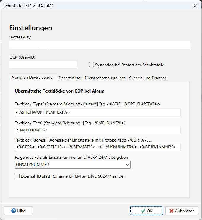Viewport: 202px width, 220px height.
Task: Click the STICHWORT_KLARTEXT textblock field
Action: (97, 113)
